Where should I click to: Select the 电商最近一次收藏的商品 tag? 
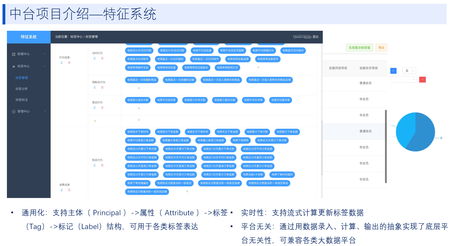[x=142, y=80]
